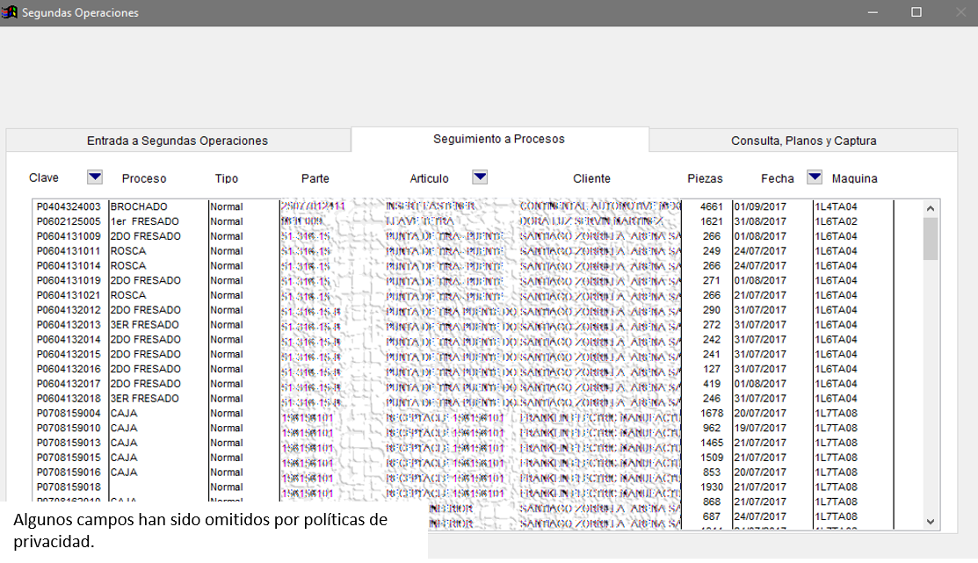This screenshot has height=563, width=978.
Task: Click the scroll down arrow of the list
Action: 931,522
